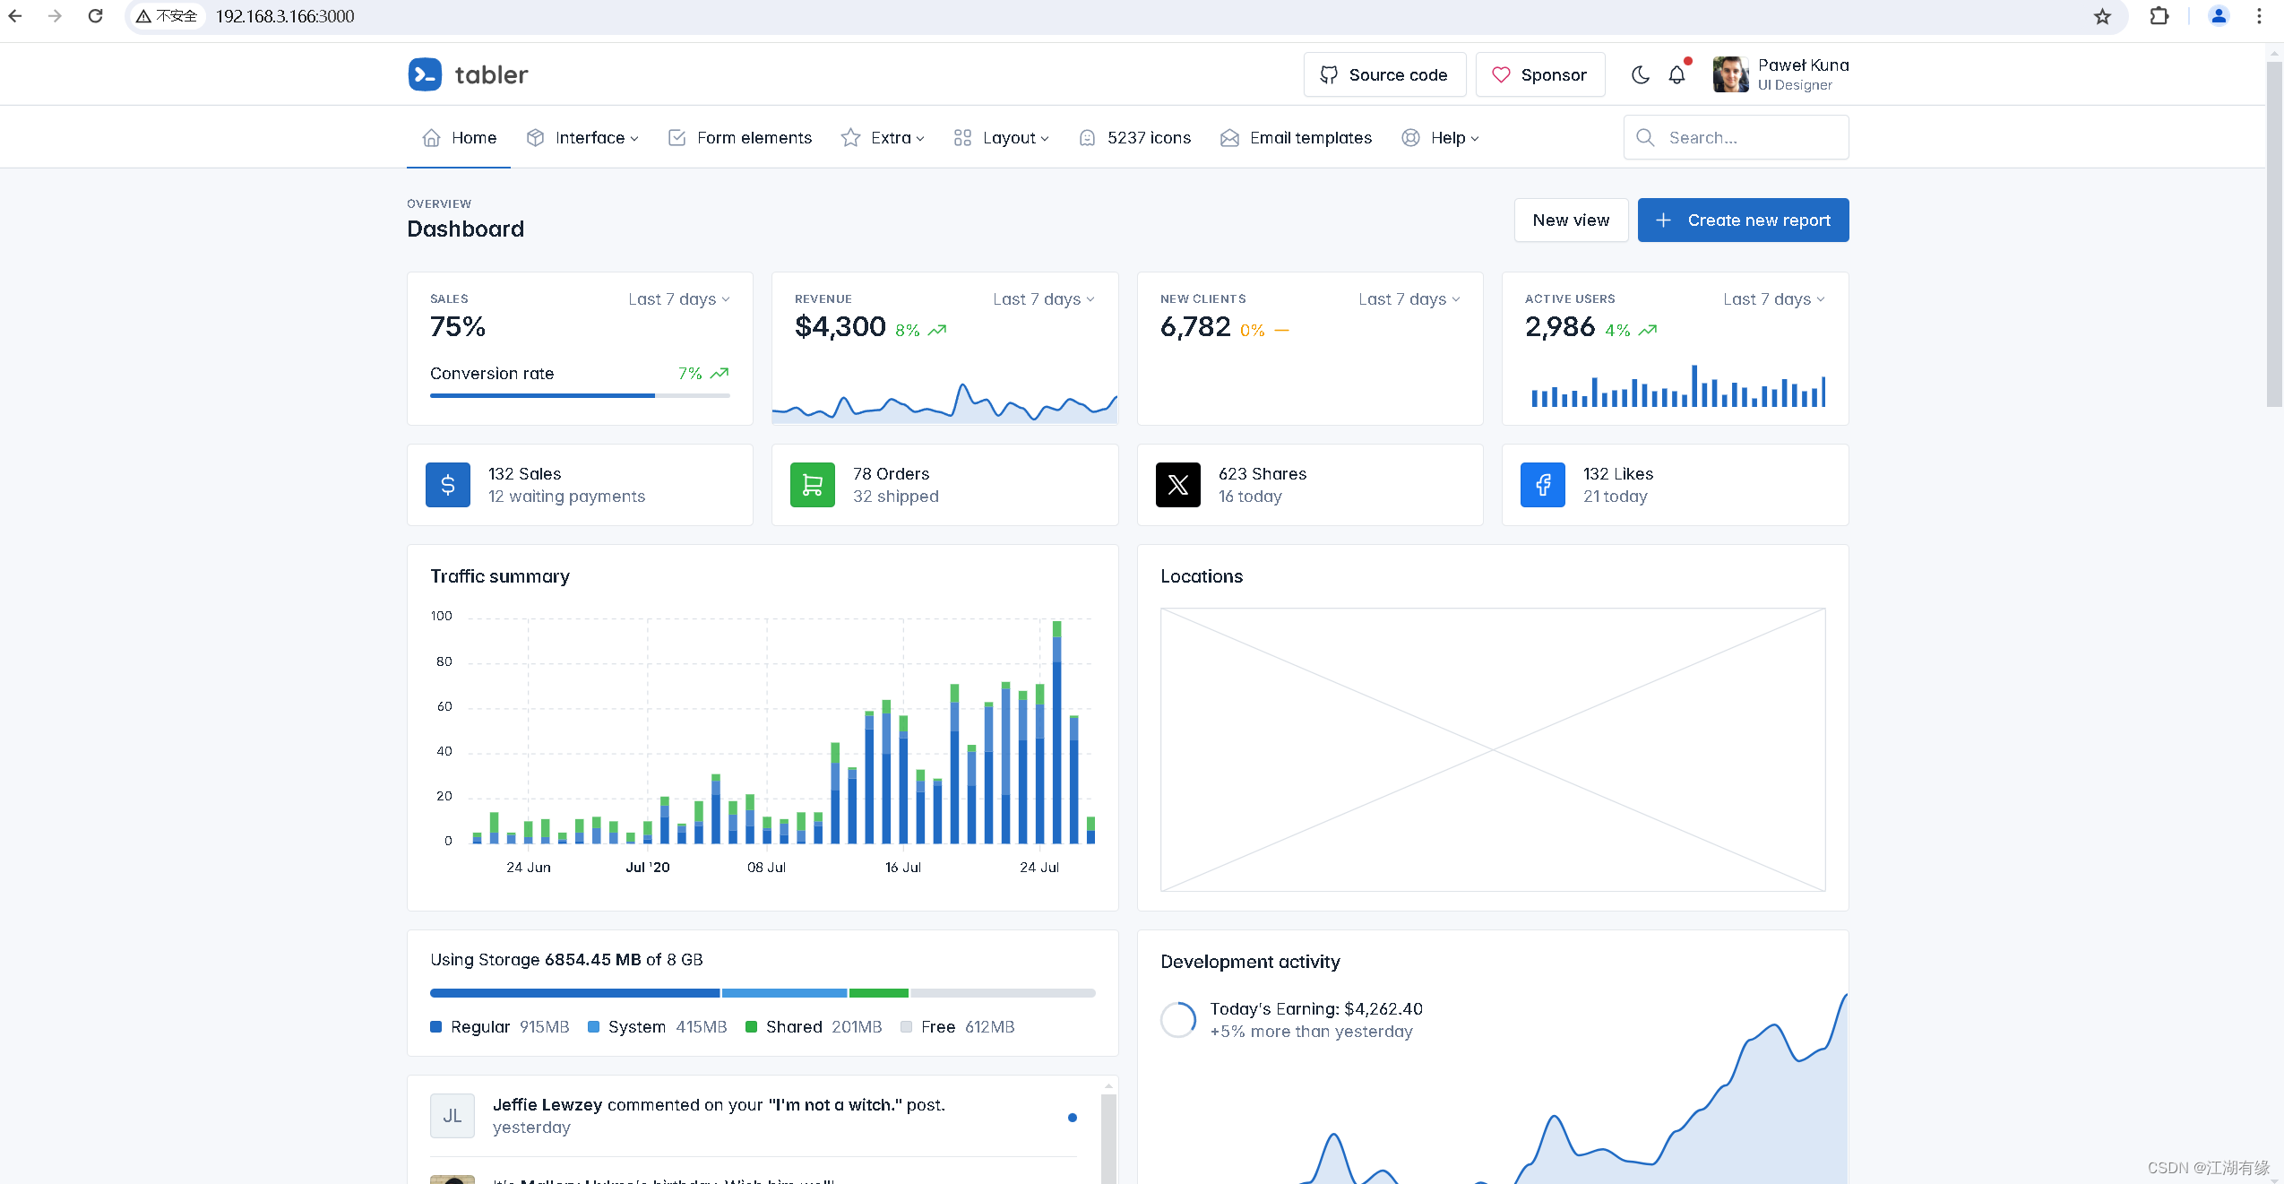Click the Source code button
Screen dimensions: 2284x1184
pyautogui.click(x=1384, y=74)
